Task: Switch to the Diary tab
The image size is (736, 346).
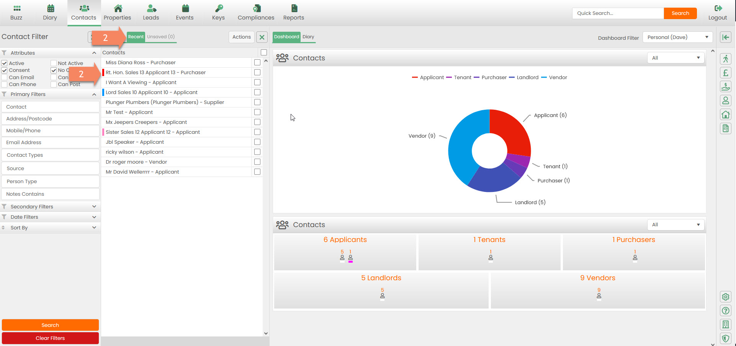Action: tap(308, 37)
